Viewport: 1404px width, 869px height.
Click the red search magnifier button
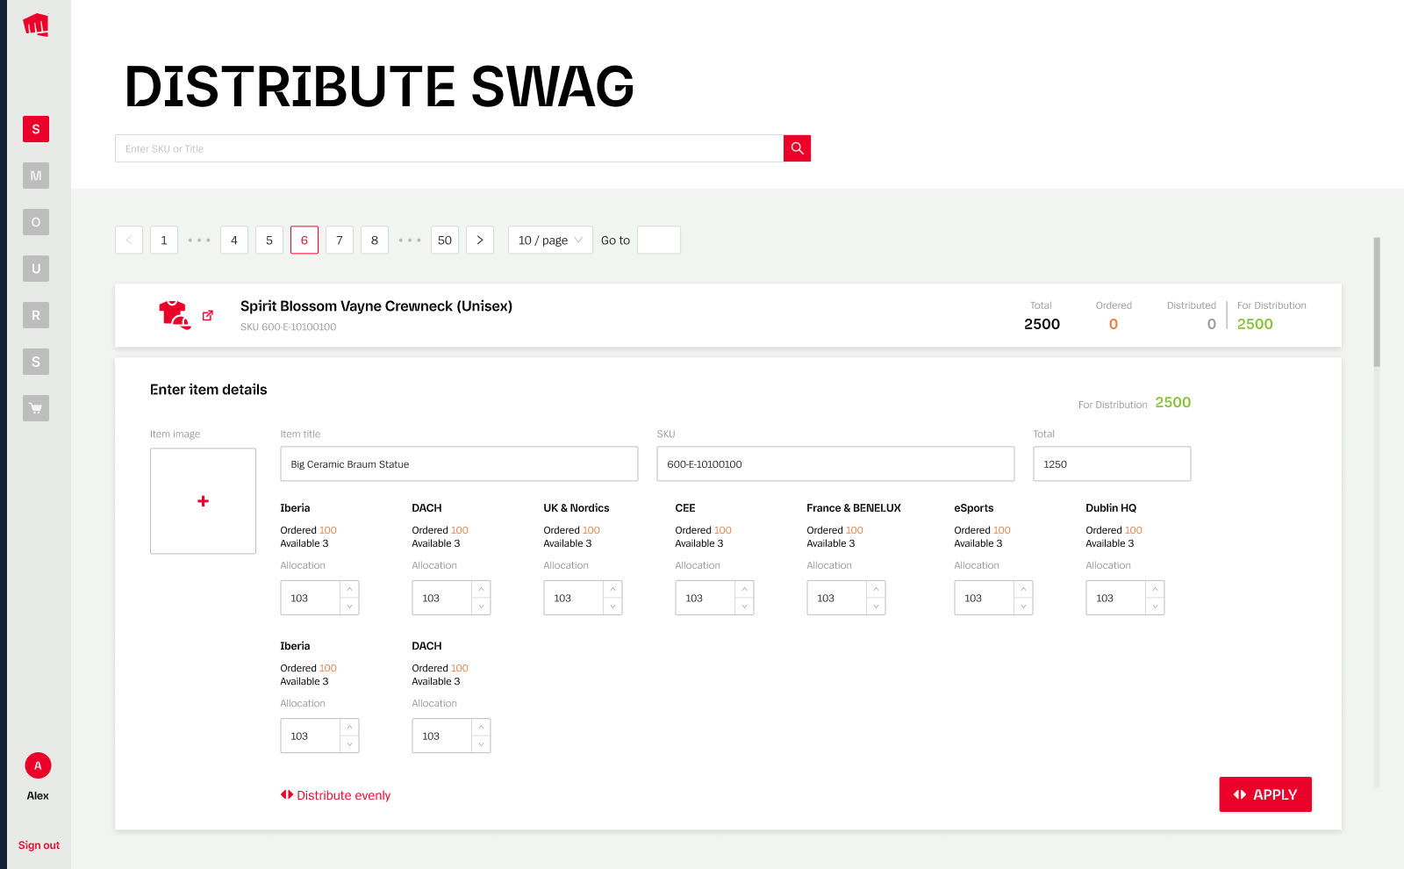pos(797,148)
